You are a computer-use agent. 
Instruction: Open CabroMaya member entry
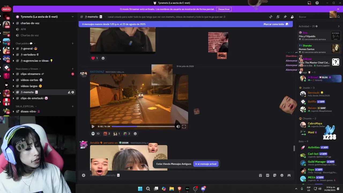click(319, 125)
